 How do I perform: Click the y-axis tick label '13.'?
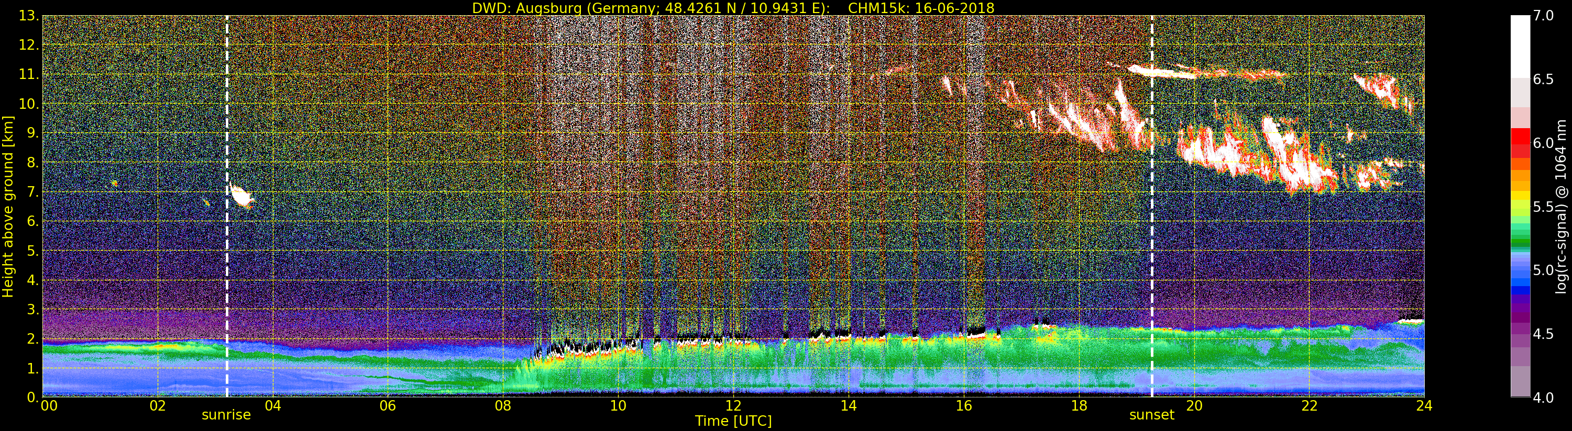tap(29, 16)
